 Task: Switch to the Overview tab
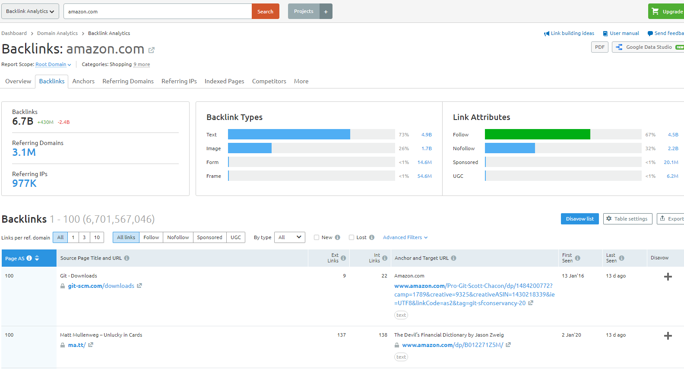pyautogui.click(x=18, y=81)
